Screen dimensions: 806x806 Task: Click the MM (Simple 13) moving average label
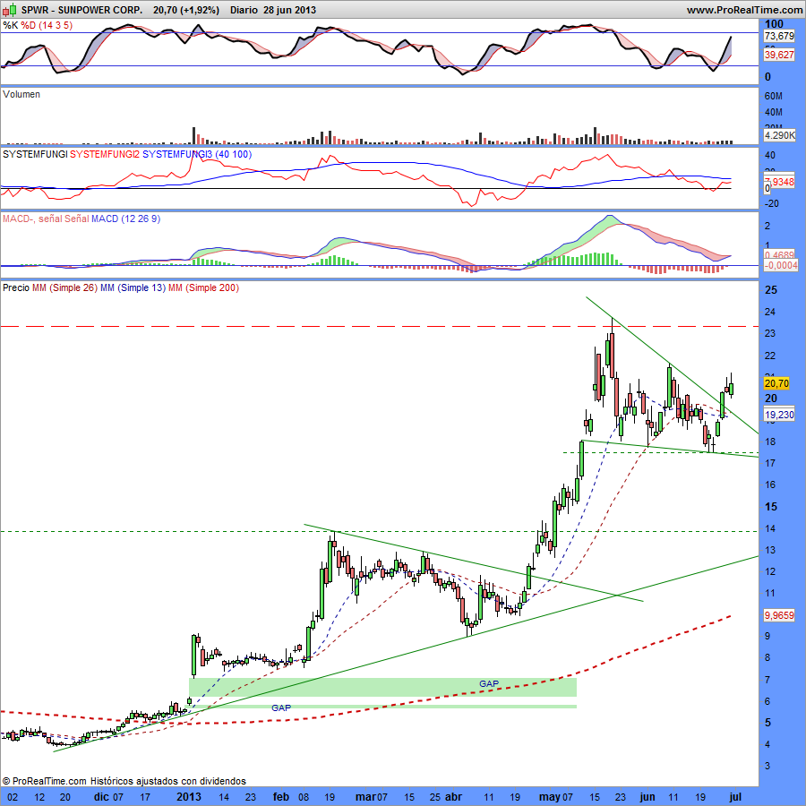coord(133,287)
